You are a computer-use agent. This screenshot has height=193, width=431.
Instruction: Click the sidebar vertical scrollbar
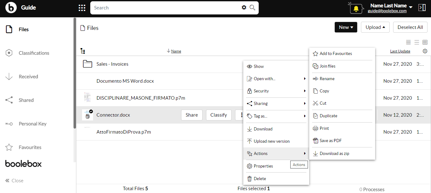click(75, 73)
